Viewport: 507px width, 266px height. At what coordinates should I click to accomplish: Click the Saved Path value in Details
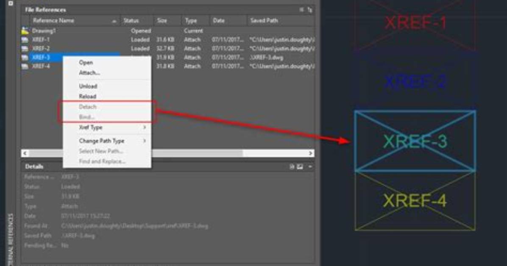pyautogui.click(x=78, y=236)
